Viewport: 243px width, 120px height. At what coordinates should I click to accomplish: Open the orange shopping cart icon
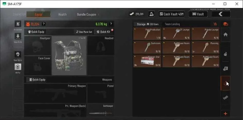[215, 24]
